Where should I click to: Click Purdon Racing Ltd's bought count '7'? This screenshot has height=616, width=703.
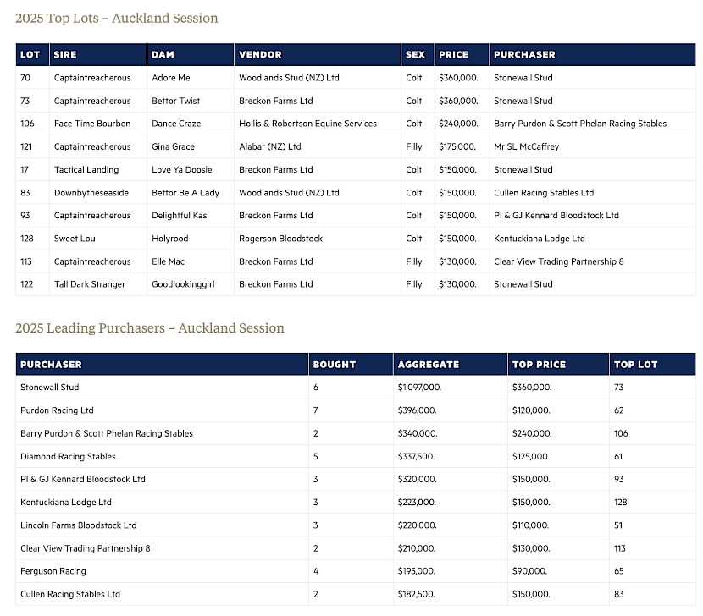pyautogui.click(x=316, y=410)
